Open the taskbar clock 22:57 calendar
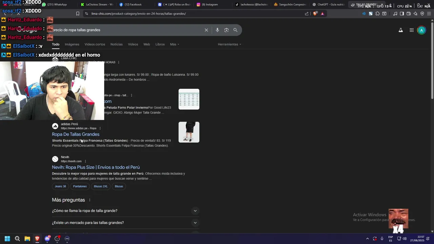434x244 pixels. point(417,239)
